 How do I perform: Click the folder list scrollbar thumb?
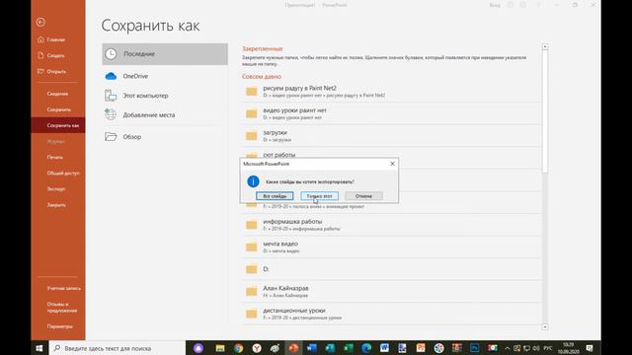545,111
